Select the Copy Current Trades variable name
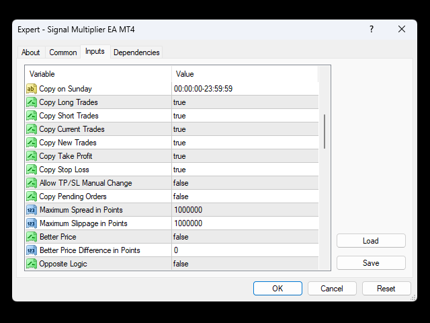Image resolution: width=430 pixels, height=323 pixels. [x=72, y=129]
